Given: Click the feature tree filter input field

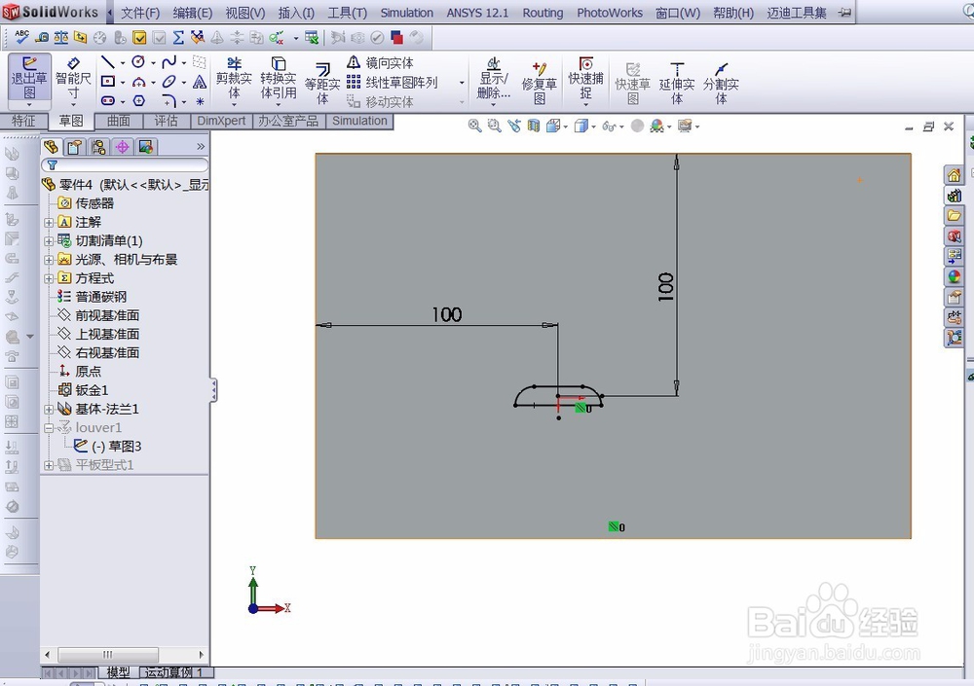Looking at the screenshot, I should [125, 165].
